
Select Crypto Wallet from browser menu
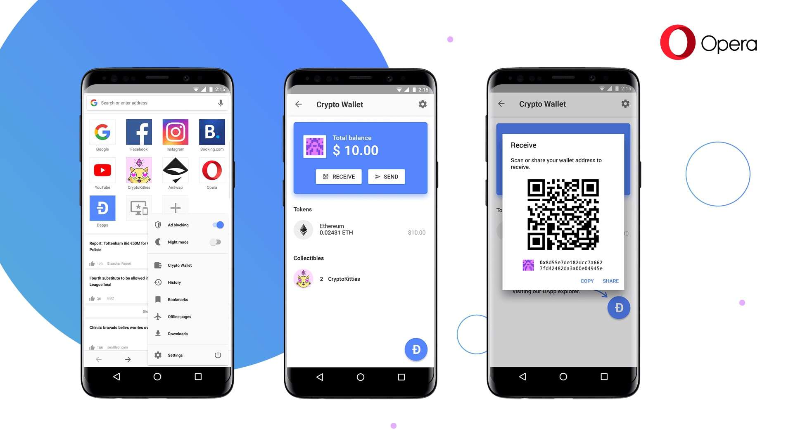click(x=180, y=265)
